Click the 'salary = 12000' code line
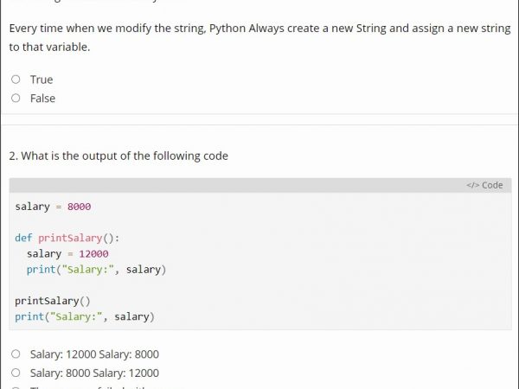This screenshot has width=519, height=389. pyautogui.click(x=67, y=253)
